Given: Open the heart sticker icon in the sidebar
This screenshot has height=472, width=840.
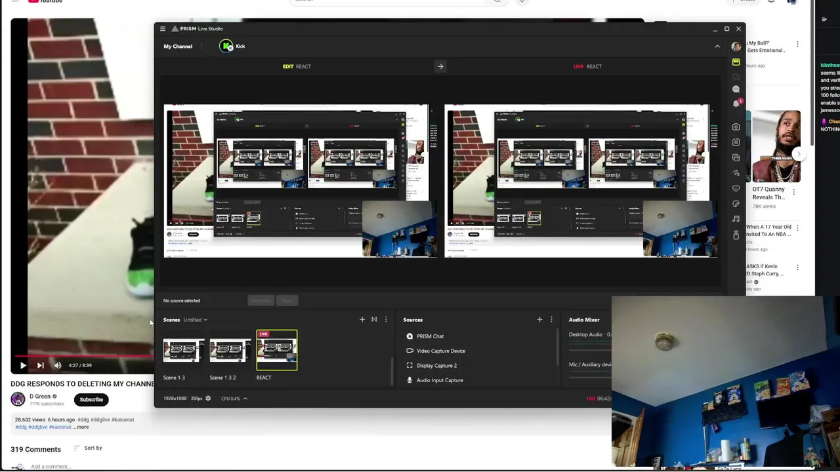Looking at the screenshot, I should (x=736, y=188).
